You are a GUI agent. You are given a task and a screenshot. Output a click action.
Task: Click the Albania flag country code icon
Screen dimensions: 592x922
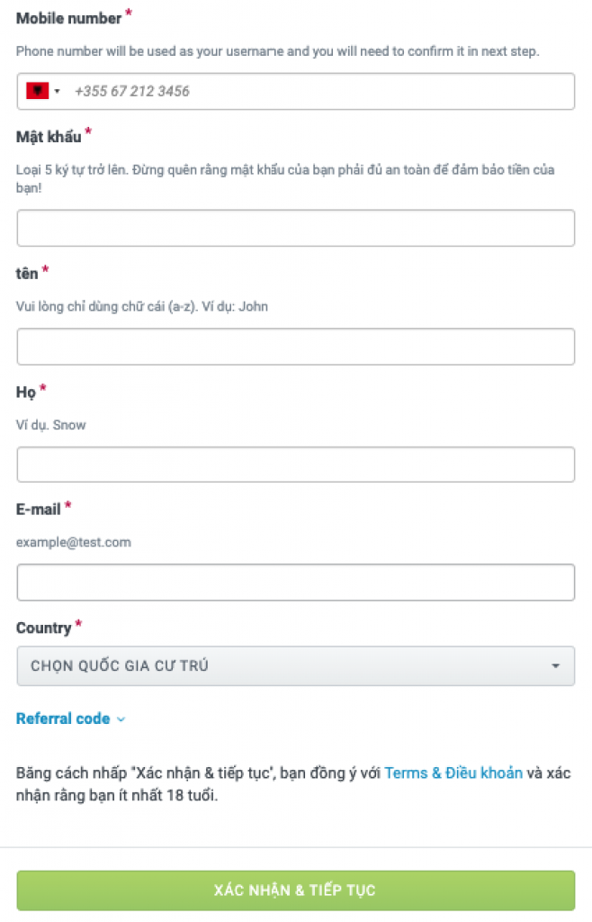point(38,91)
